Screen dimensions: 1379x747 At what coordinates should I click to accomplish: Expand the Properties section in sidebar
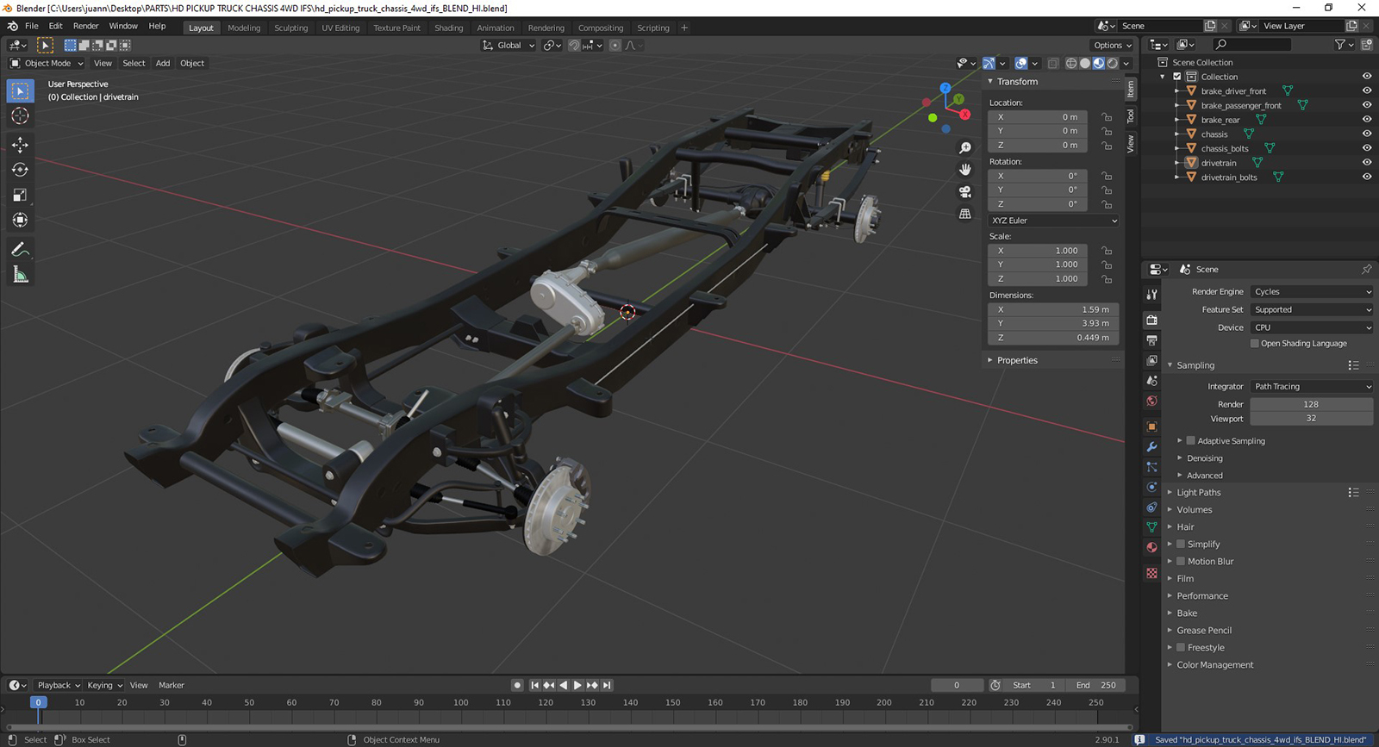pos(1017,360)
